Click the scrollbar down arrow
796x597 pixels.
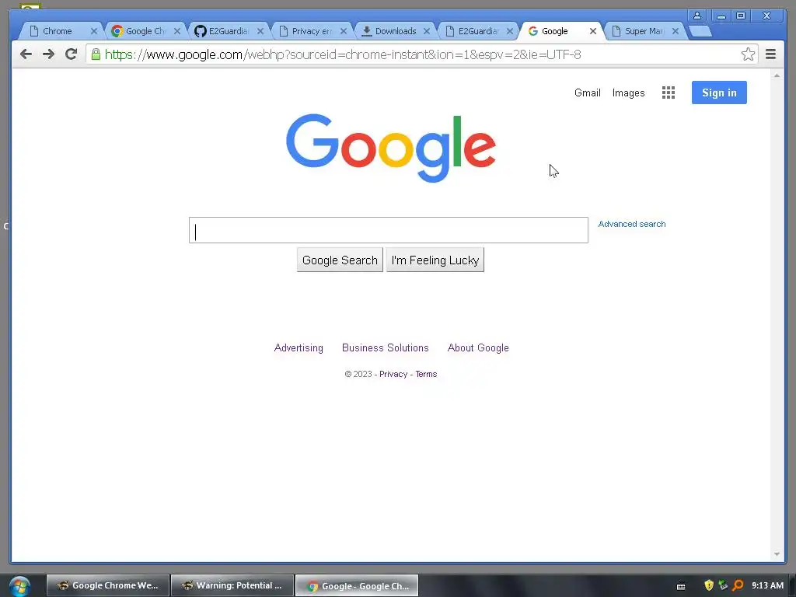pyautogui.click(x=777, y=554)
